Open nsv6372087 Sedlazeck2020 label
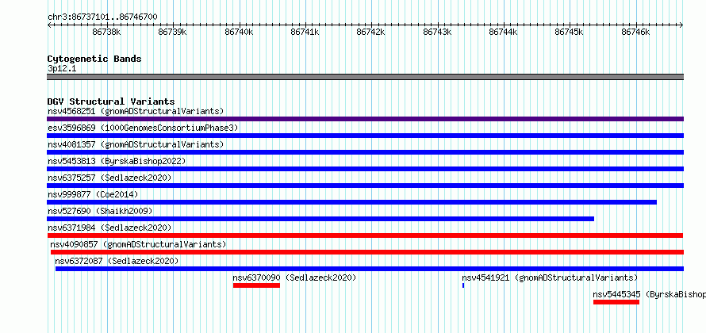 (117, 261)
